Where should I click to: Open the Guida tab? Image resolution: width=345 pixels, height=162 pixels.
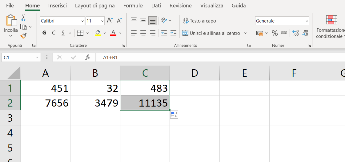coord(239,6)
